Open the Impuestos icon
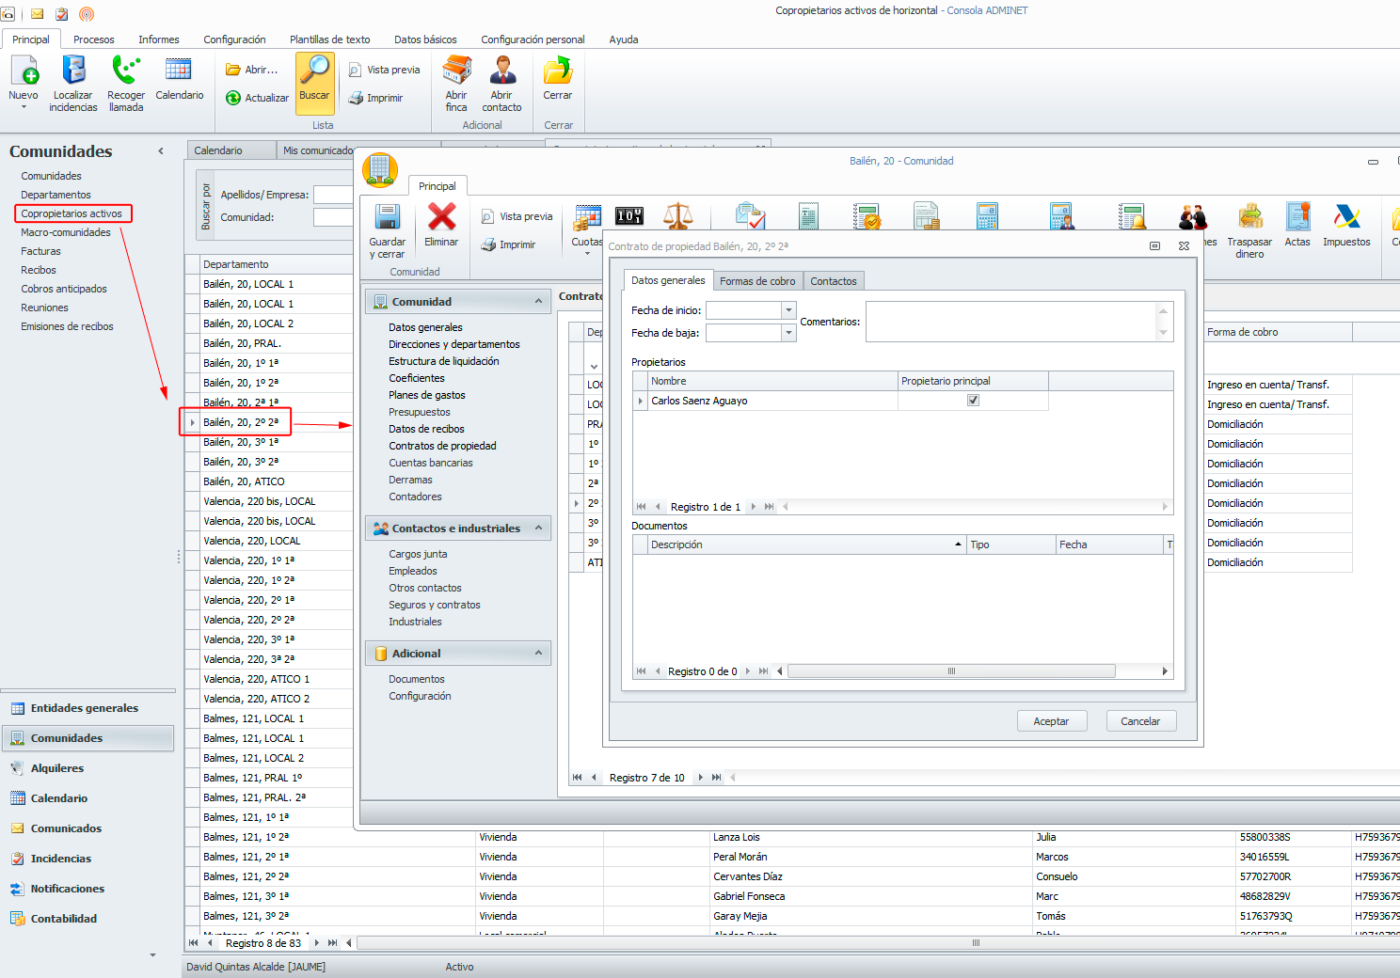The image size is (1400, 978). click(1346, 218)
